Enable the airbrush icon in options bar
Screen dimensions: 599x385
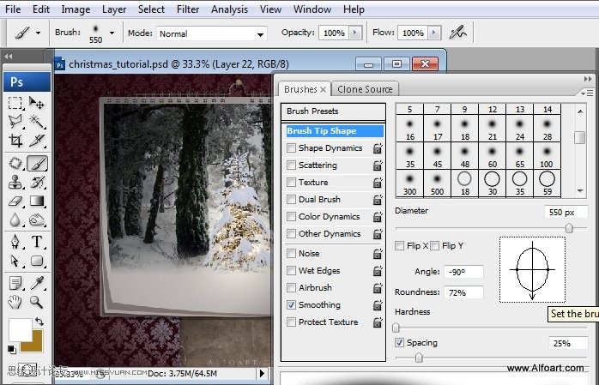pos(457,33)
